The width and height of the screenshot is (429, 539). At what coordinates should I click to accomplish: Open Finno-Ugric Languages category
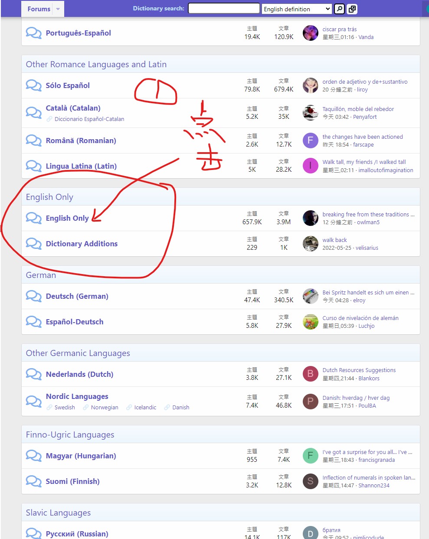pos(70,434)
